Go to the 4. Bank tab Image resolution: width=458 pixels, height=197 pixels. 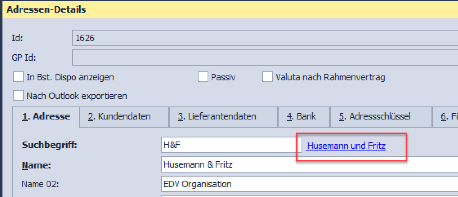click(304, 117)
